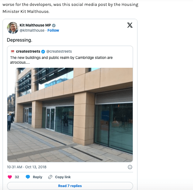Click the tweet timestamp Oct 13, 2018
The height and width of the screenshot is (190, 193).
[26, 167]
